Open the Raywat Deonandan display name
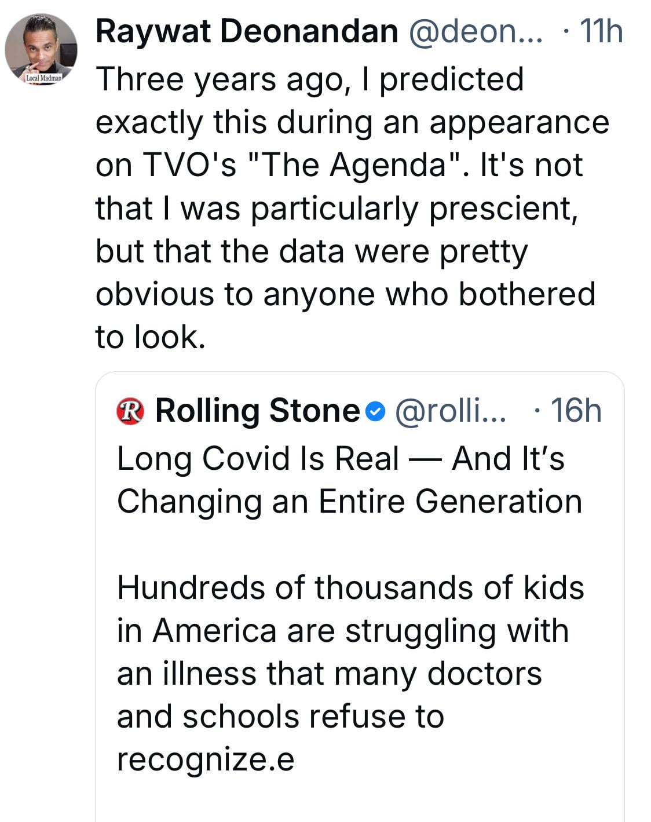The image size is (651, 822). (247, 31)
